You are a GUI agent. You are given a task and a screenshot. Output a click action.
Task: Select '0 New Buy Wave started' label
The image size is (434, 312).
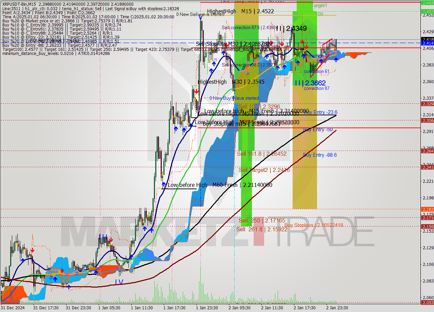pyautogui.click(x=234, y=98)
